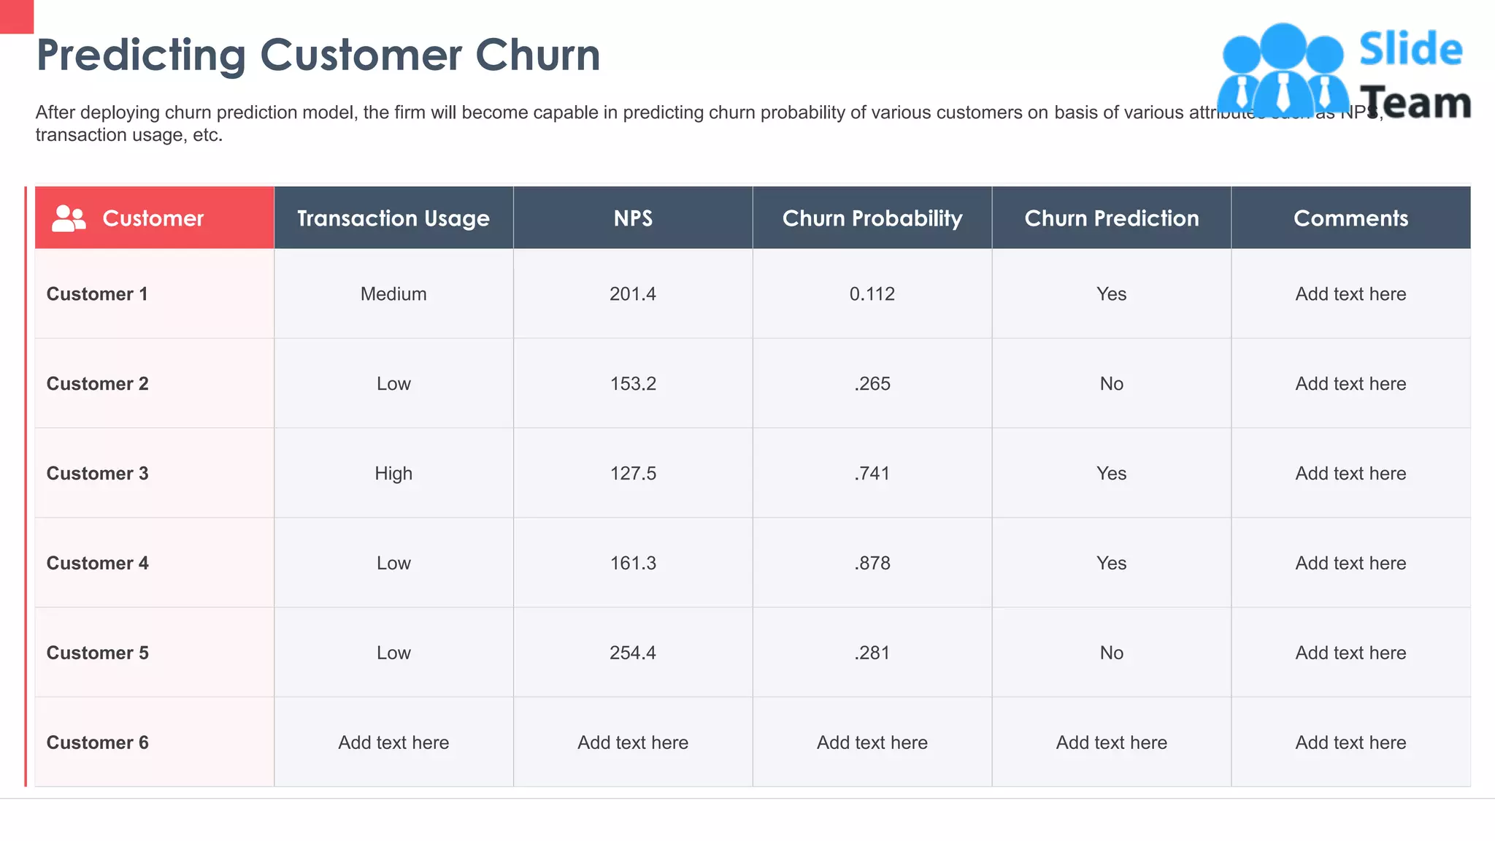Viewport: 1495px width, 841px height.
Task: Click the NPS value 201.4
Action: tap(633, 294)
